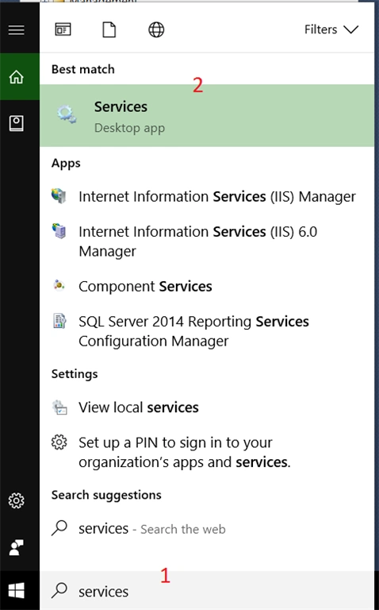Viewport: 379px width, 610px height.
Task: Open Internet Information Services (IIS) Manager
Action: [x=207, y=196]
